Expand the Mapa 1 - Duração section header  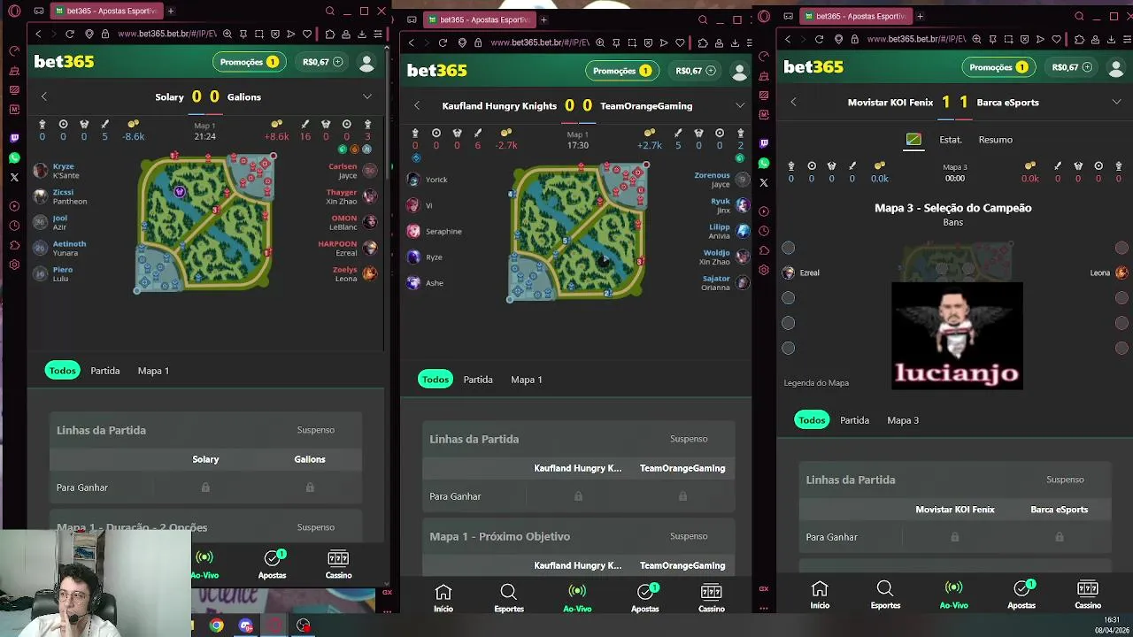coord(205,527)
